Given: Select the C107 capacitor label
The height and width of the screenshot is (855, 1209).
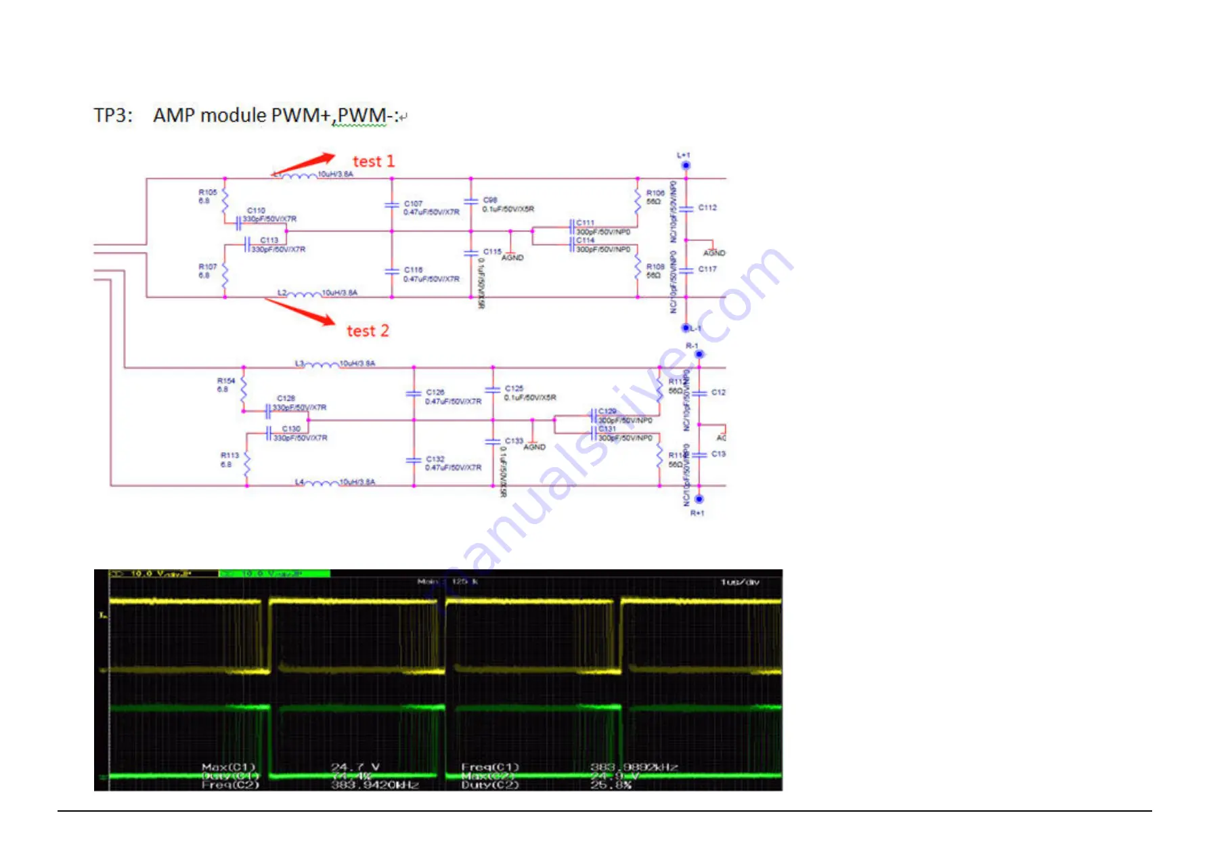Looking at the screenshot, I should 413,203.
